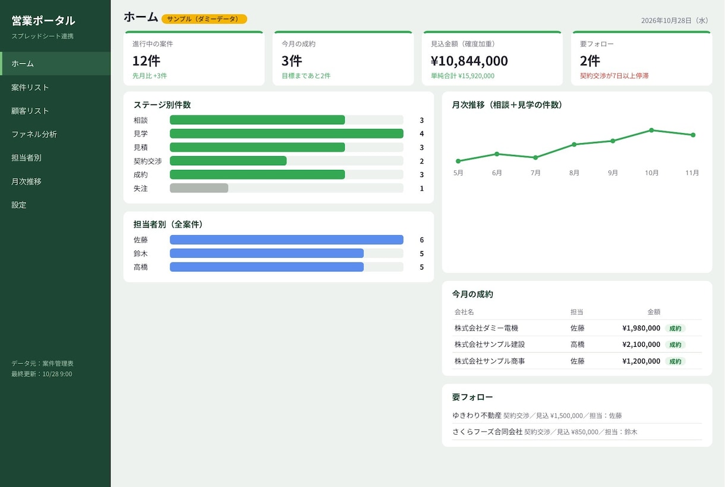Click the 8月 chart data point

574,144
